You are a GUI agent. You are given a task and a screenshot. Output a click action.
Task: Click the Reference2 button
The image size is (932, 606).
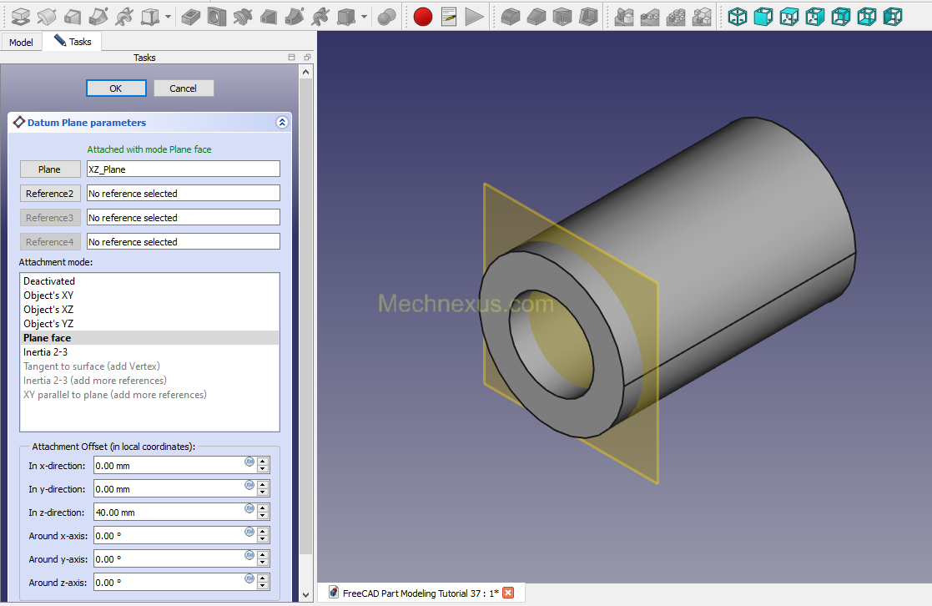(49, 194)
